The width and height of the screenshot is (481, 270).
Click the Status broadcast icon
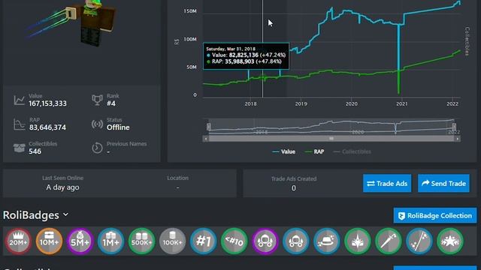(x=97, y=124)
